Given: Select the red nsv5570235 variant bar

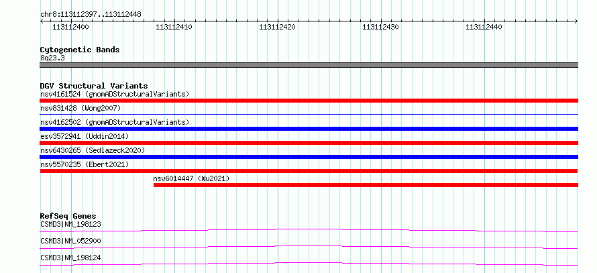Looking at the screenshot, I should point(309,171).
